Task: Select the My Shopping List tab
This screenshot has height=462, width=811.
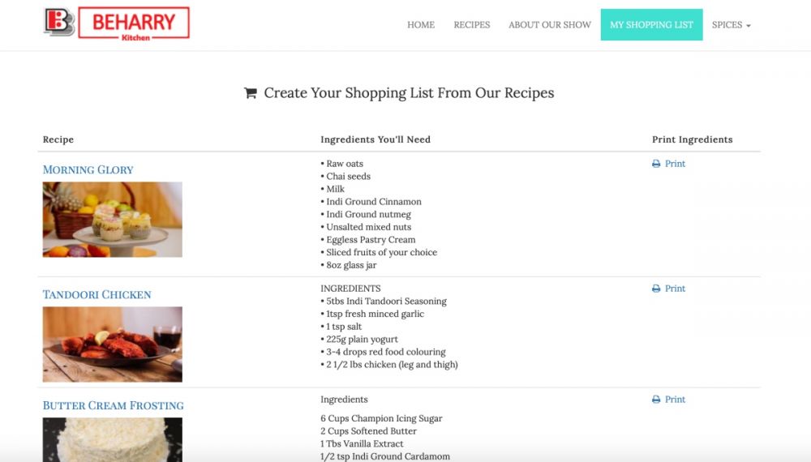Action: pyautogui.click(x=651, y=25)
